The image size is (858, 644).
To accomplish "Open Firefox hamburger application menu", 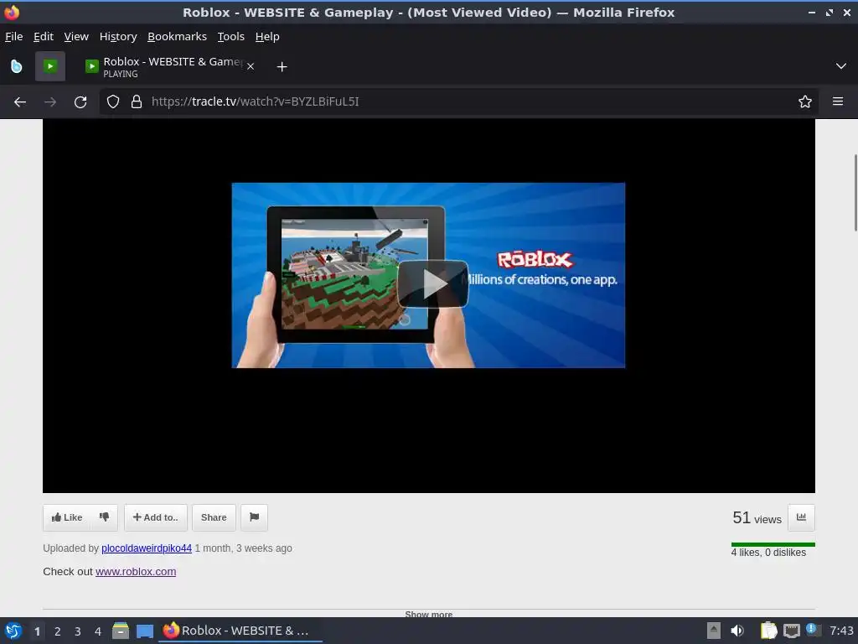I will (838, 101).
